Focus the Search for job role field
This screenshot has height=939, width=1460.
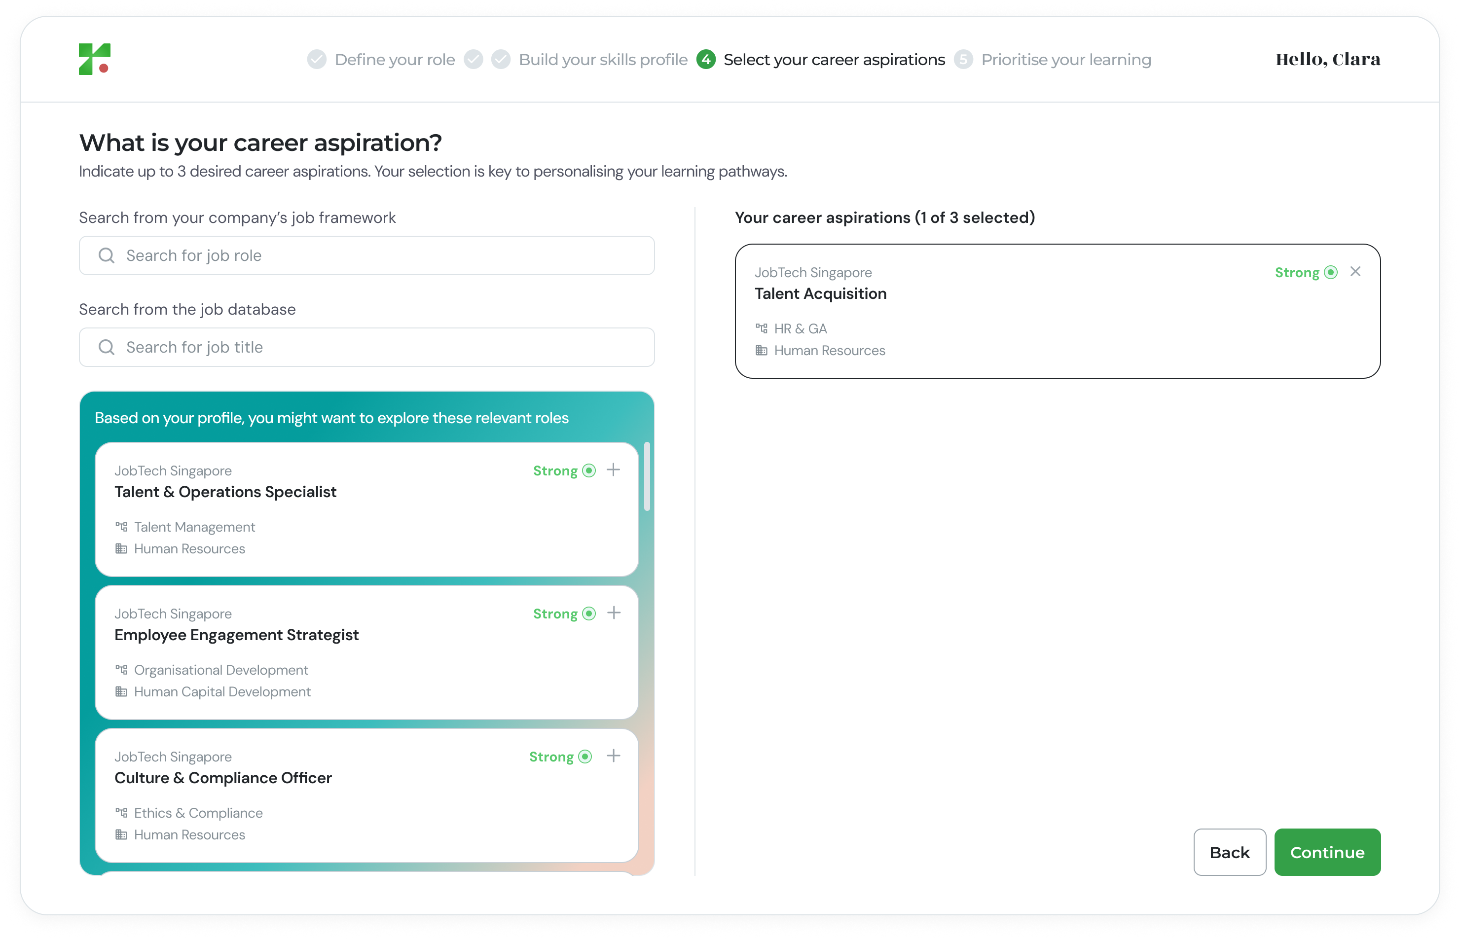click(378, 255)
